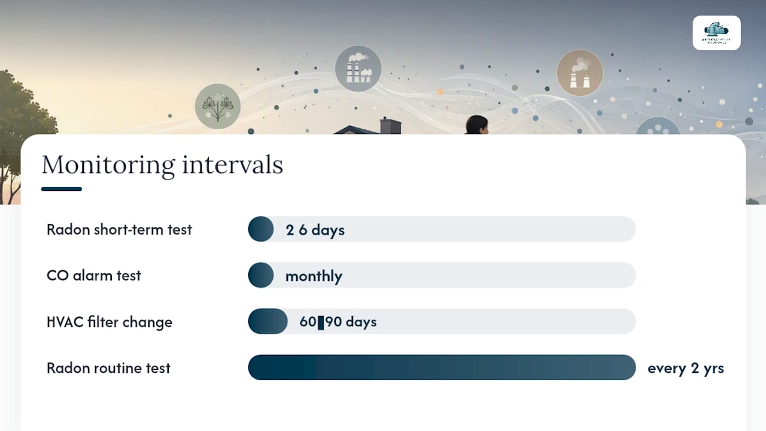Click the person's head in the illustration

pyautogui.click(x=477, y=125)
